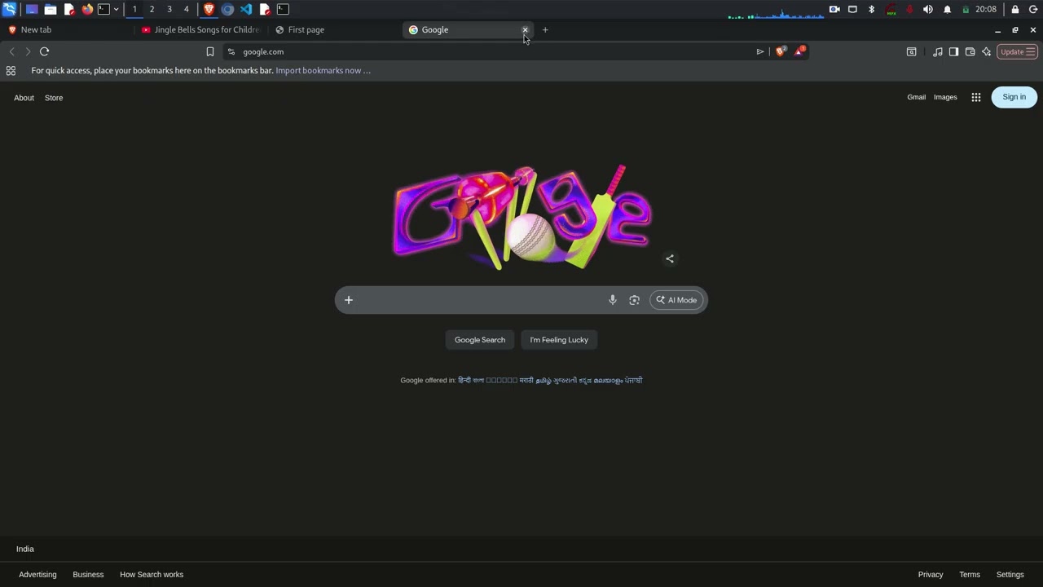Switch to Jingle Bells Songs tab
The height and width of the screenshot is (587, 1043).
(x=200, y=29)
